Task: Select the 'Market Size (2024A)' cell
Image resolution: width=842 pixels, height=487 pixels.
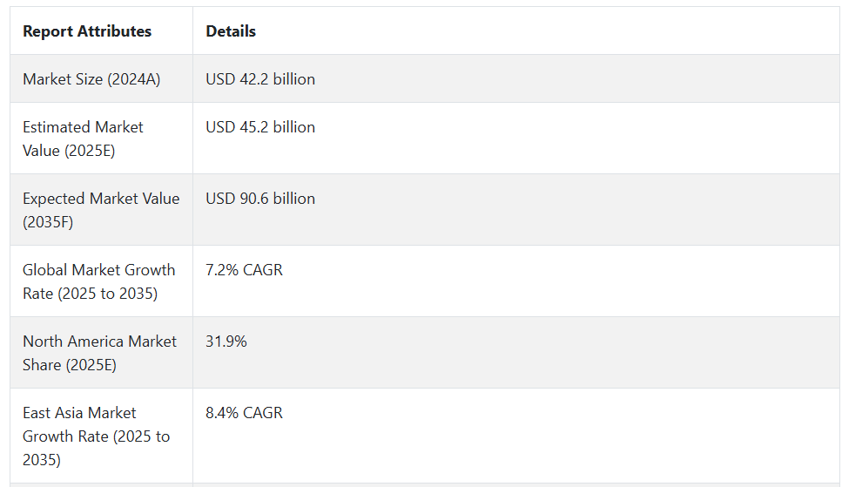Action: tap(102, 78)
